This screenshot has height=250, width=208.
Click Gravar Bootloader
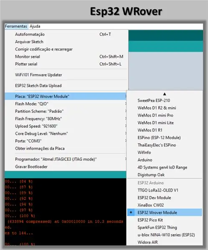point(66,167)
